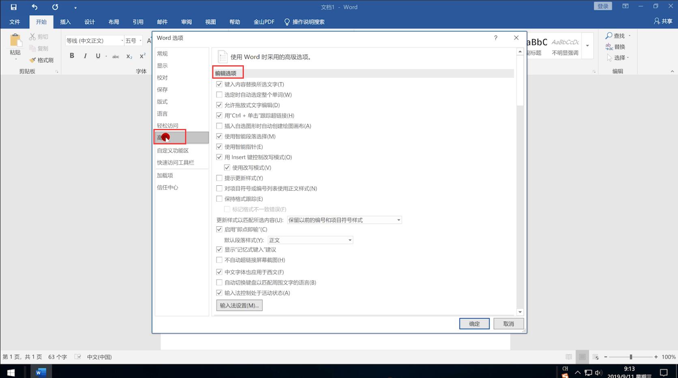Toggle Bold formatting

(x=72, y=56)
